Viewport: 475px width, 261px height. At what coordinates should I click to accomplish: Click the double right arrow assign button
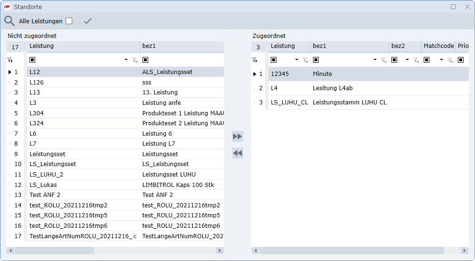coord(237,137)
